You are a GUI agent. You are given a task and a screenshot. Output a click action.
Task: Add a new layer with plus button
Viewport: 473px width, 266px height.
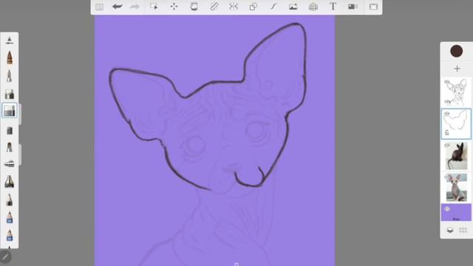(x=457, y=69)
